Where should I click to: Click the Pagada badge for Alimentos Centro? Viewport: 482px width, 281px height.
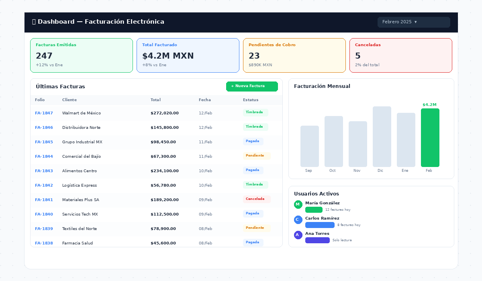[x=253, y=170]
